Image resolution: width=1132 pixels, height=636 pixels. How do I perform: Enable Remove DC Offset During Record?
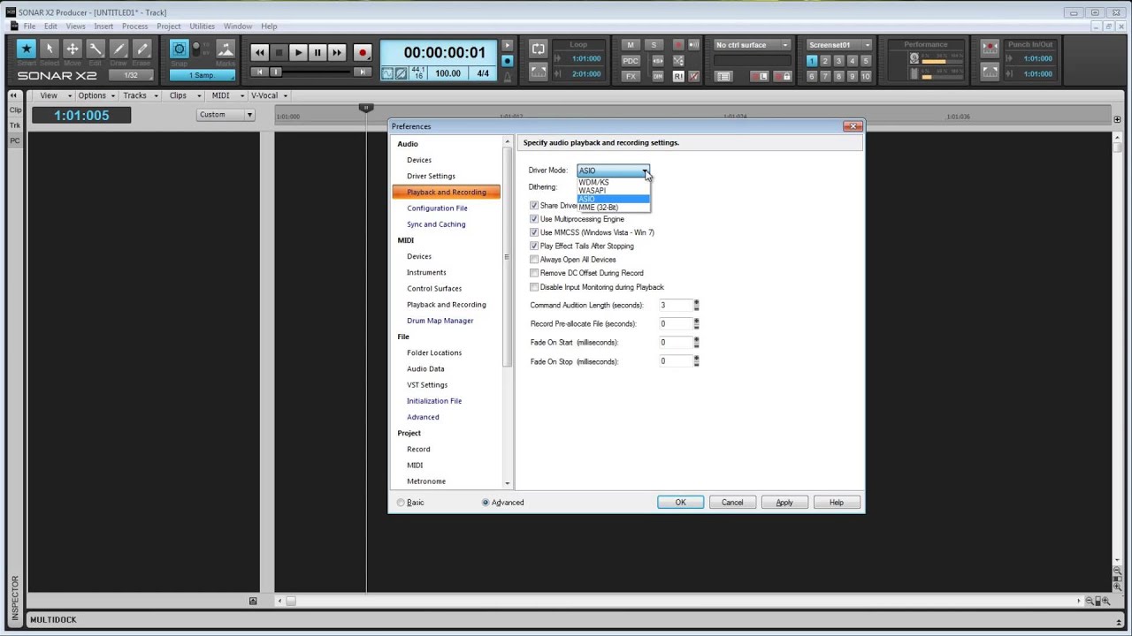534,273
